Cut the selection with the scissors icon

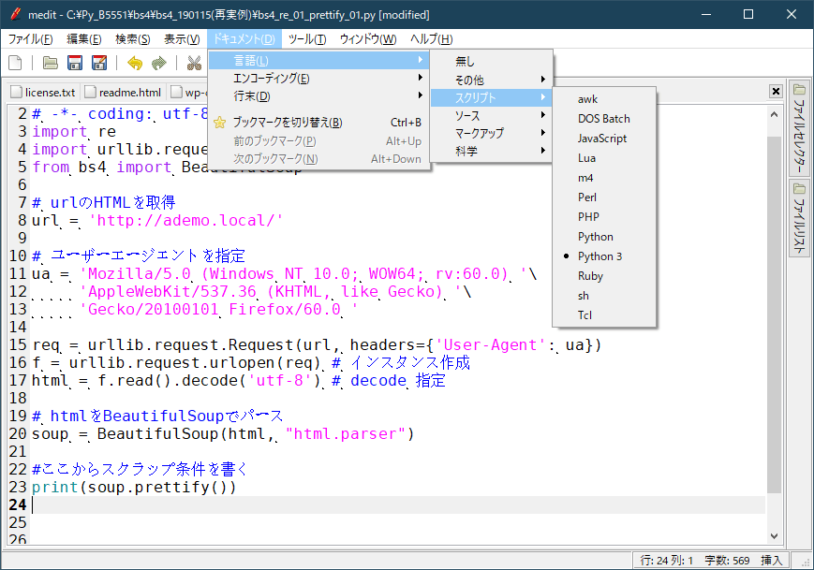(x=194, y=63)
